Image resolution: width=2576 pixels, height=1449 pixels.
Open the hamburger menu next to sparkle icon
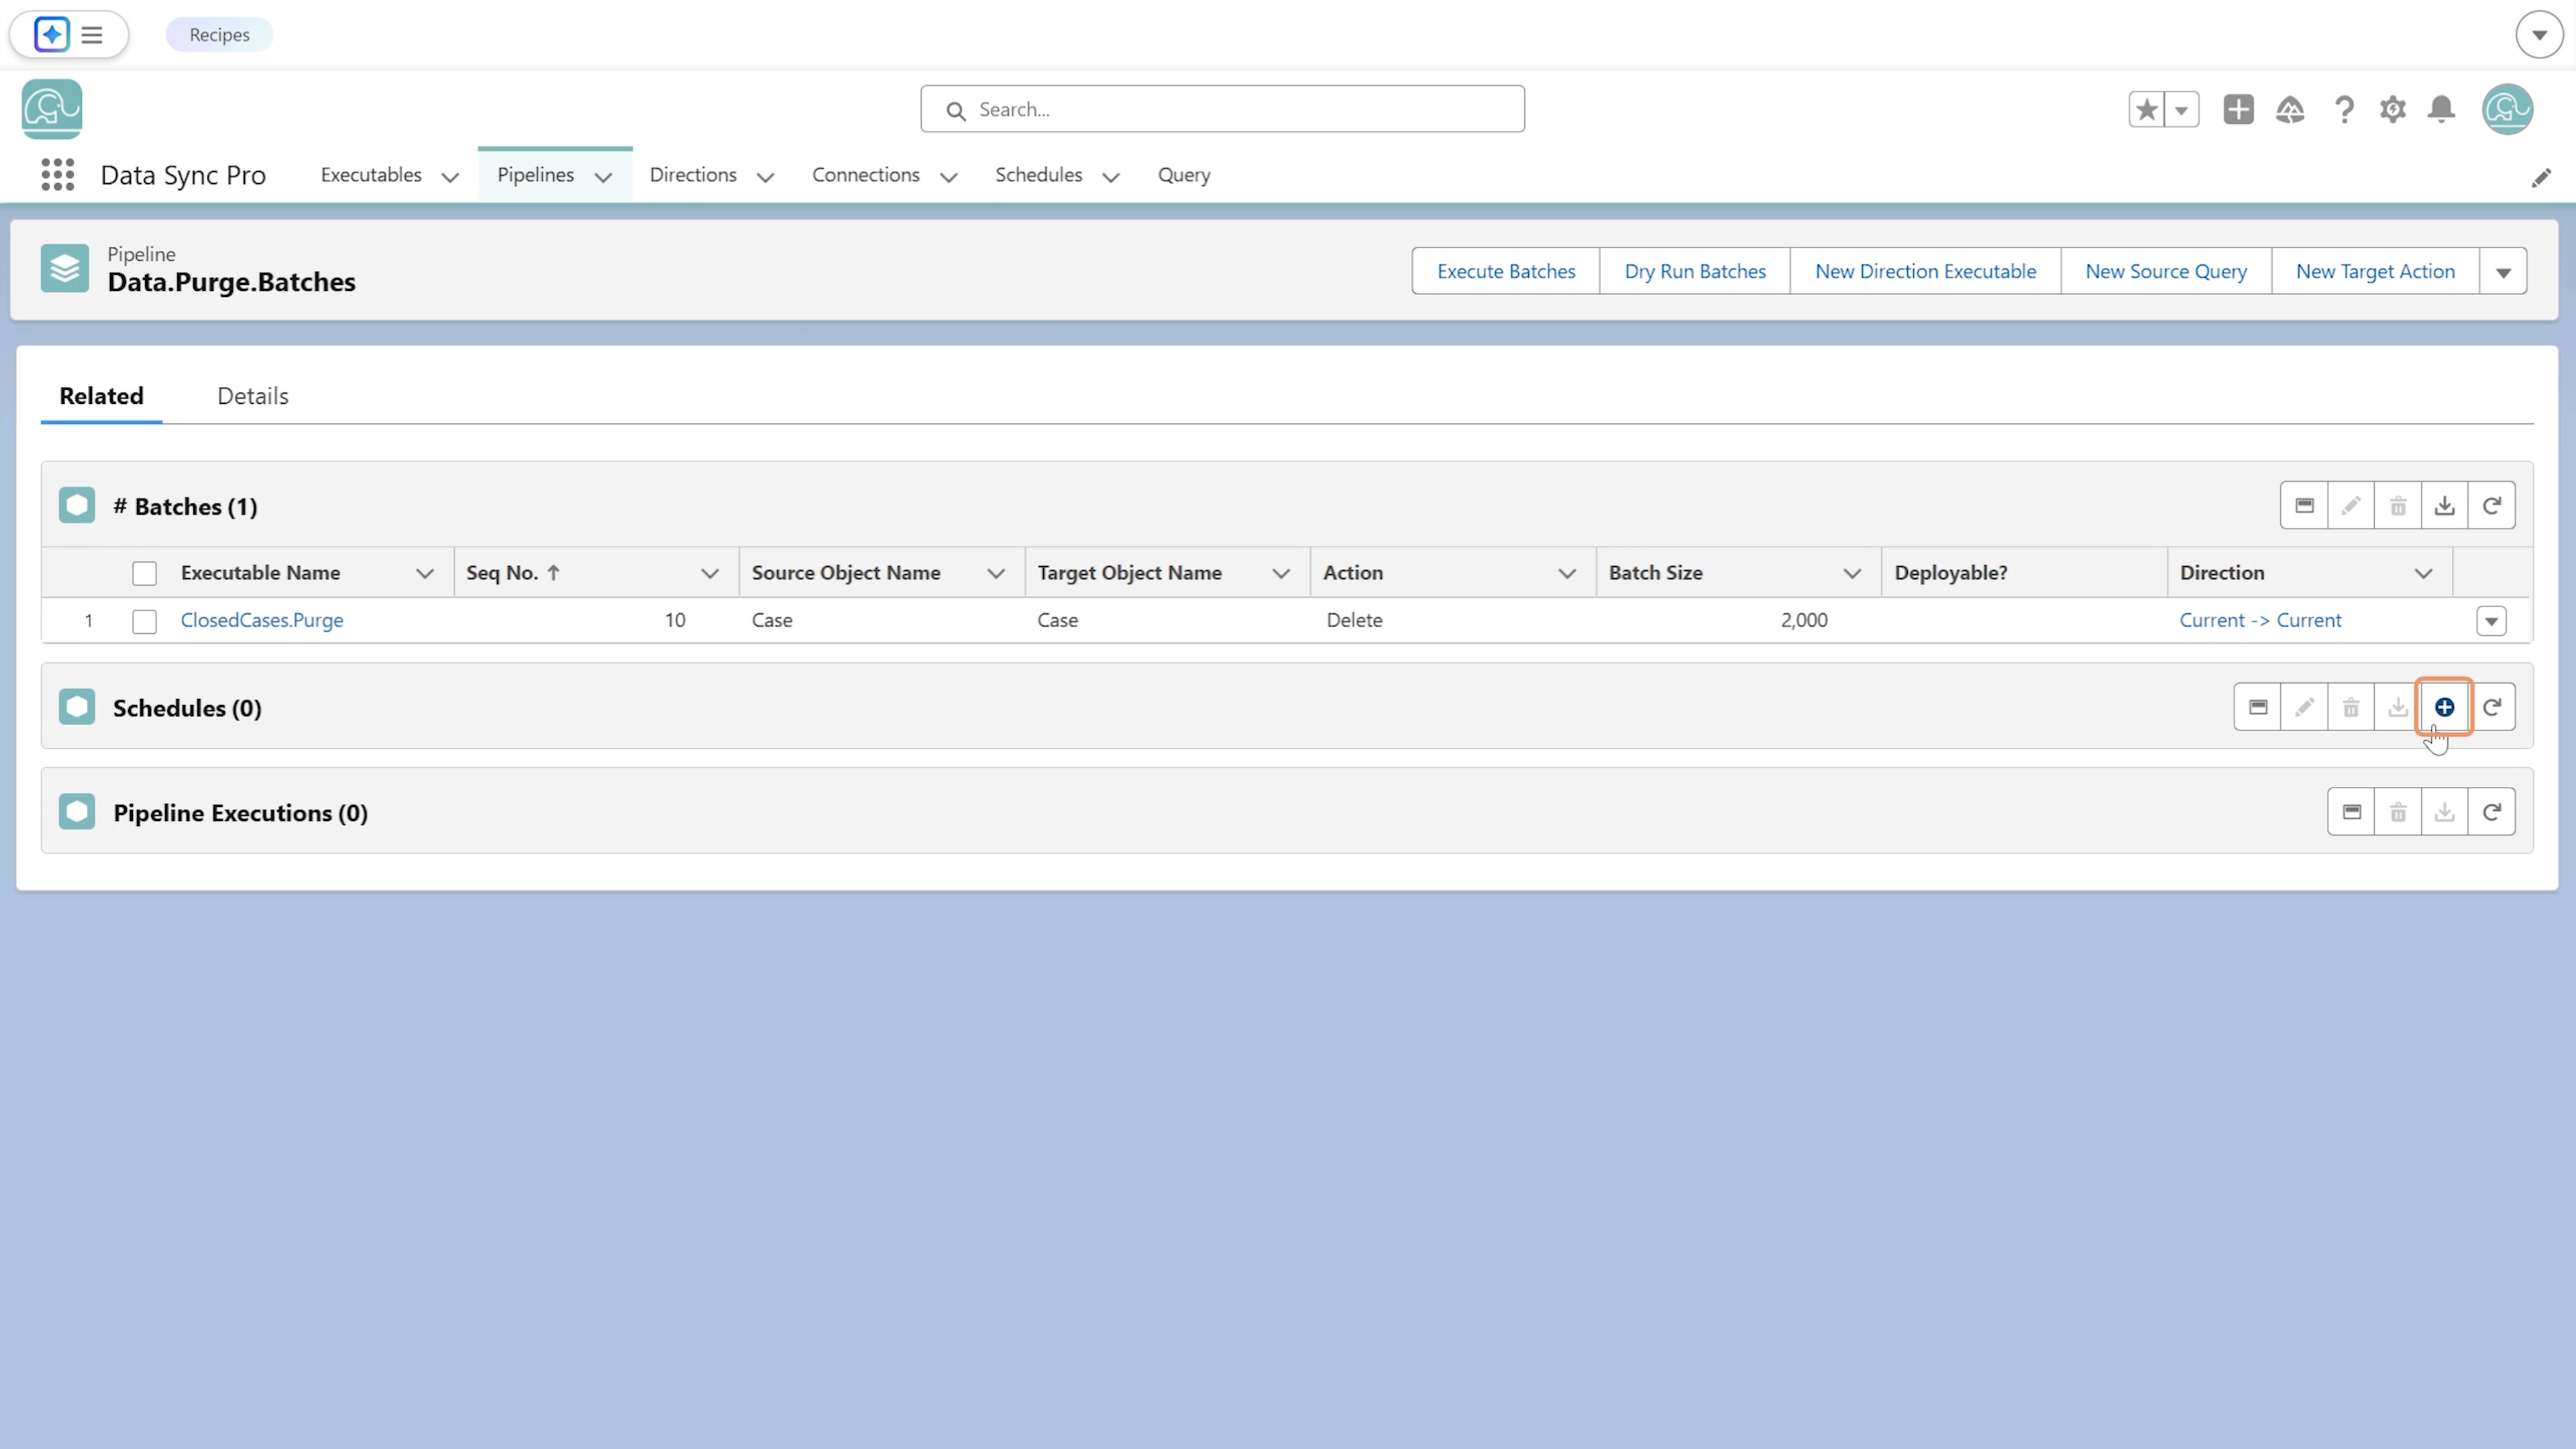coord(92,35)
